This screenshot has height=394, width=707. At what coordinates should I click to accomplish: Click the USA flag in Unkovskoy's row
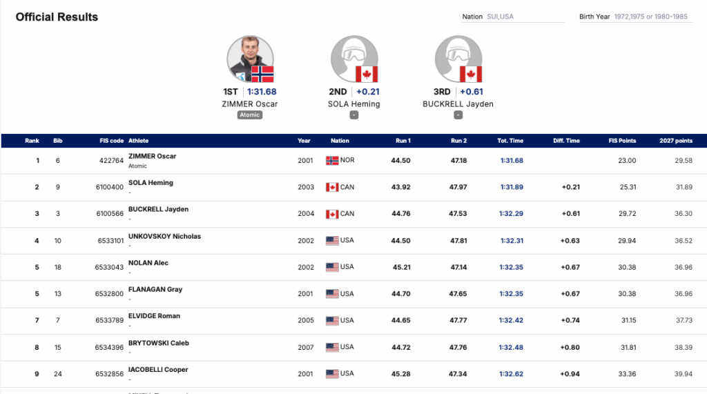tap(332, 241)
